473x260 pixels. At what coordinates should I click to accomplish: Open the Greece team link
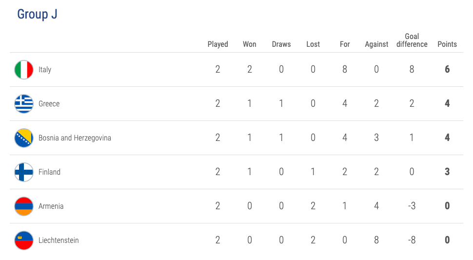click(x=49, y=104)
